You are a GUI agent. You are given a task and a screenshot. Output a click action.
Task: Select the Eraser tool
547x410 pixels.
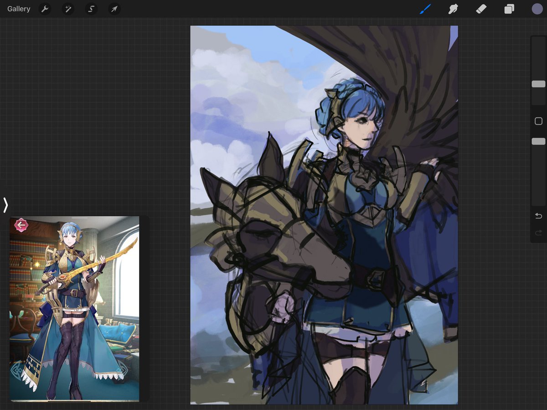[x=481, y=9]
